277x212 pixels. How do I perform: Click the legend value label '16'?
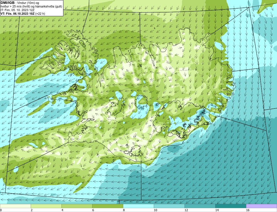(x=248, y=210)
